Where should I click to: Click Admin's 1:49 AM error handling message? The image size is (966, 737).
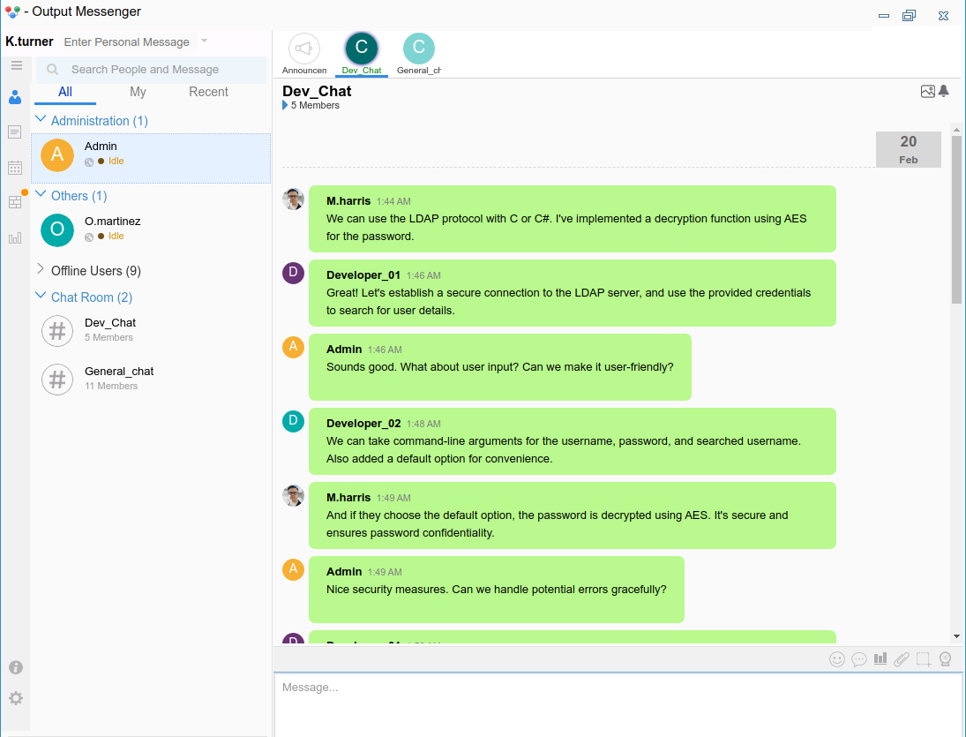(x=496, y=590)
